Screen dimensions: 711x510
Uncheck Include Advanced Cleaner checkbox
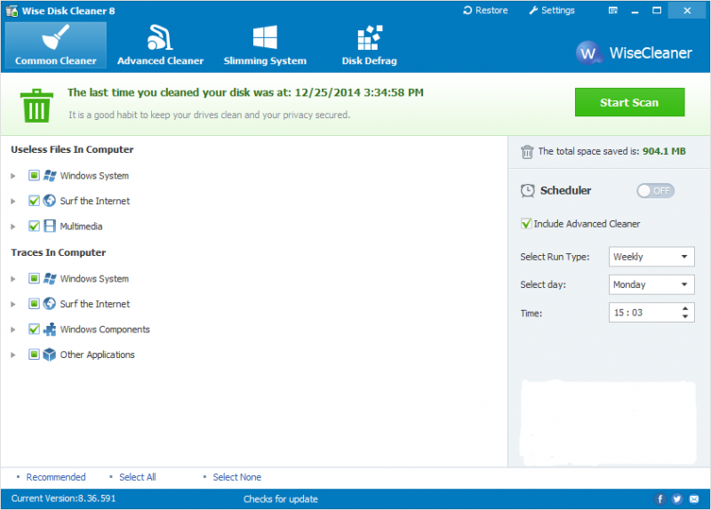pyautogui.click(x=526, y=224)
